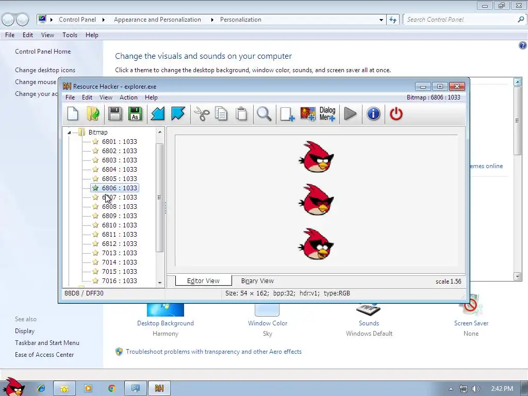The height and width of the screenshot is (396, 528).
Task: Click the Add image resource icon
Action: pos(308,114)
